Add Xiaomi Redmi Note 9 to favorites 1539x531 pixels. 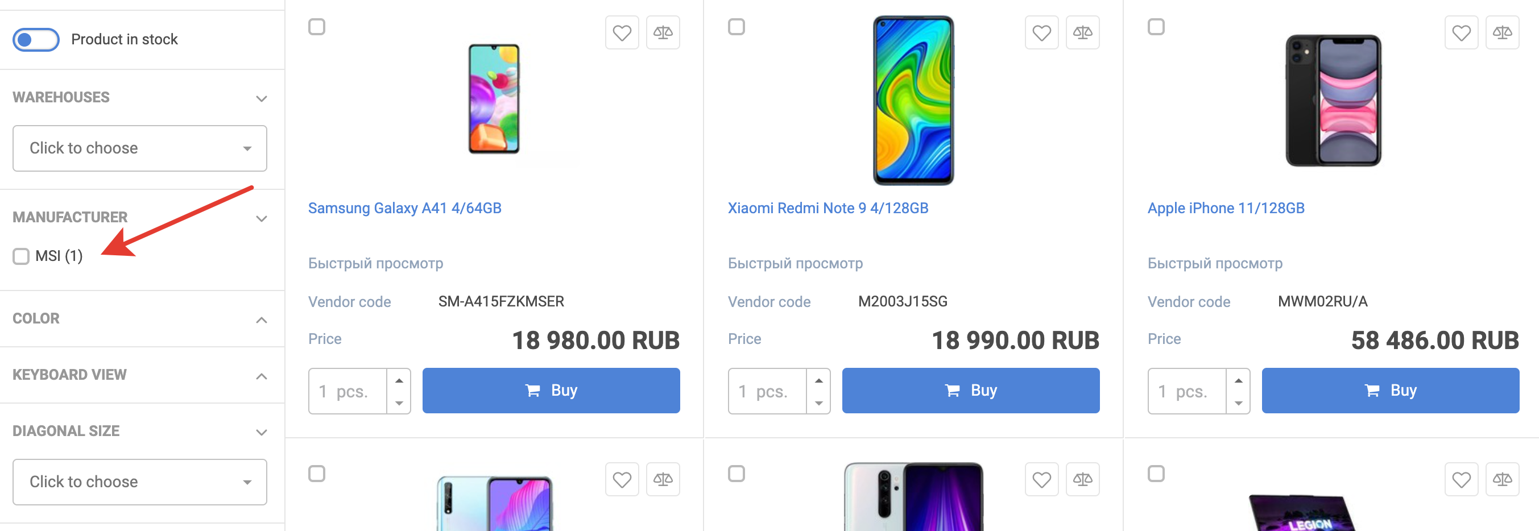pos(1041,33)
